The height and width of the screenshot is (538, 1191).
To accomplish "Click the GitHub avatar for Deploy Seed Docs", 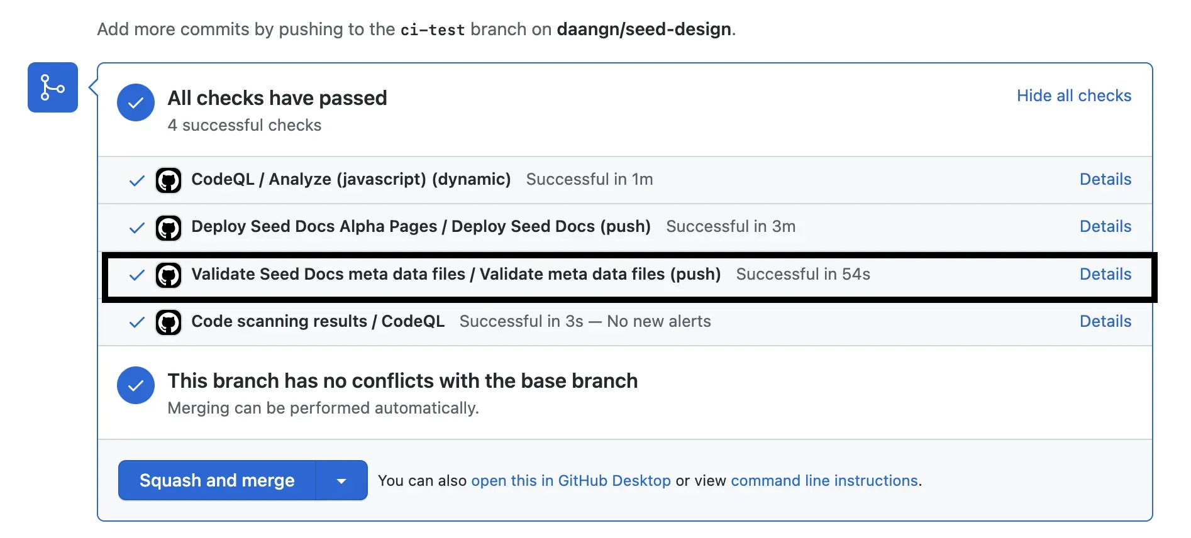I will point(169,228).
